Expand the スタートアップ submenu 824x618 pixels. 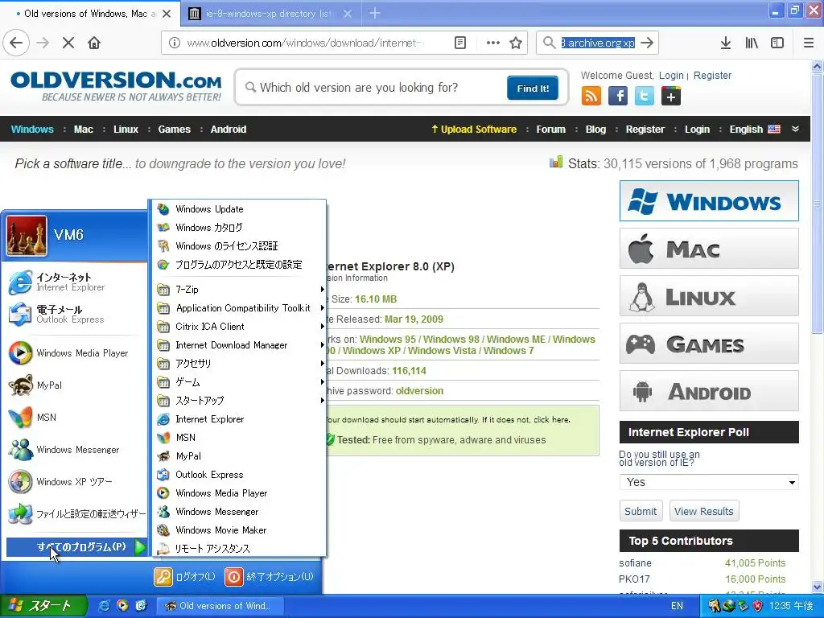coord(239,401)
